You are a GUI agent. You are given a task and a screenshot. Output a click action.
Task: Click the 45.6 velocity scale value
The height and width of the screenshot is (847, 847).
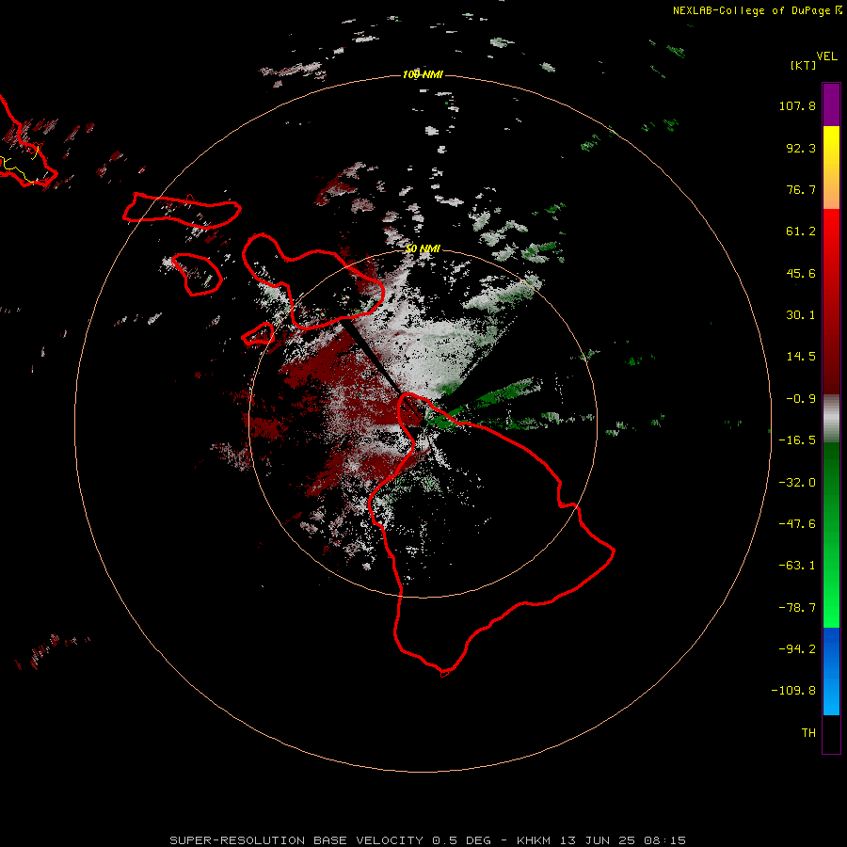(801, 273)
